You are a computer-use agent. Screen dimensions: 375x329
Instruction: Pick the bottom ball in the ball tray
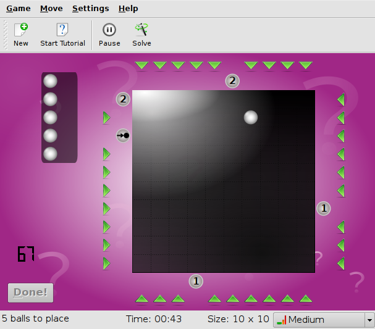(x=50, y=154)
